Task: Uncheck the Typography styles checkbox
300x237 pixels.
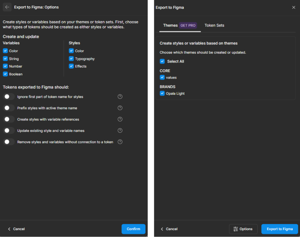Action: (71, 59)
